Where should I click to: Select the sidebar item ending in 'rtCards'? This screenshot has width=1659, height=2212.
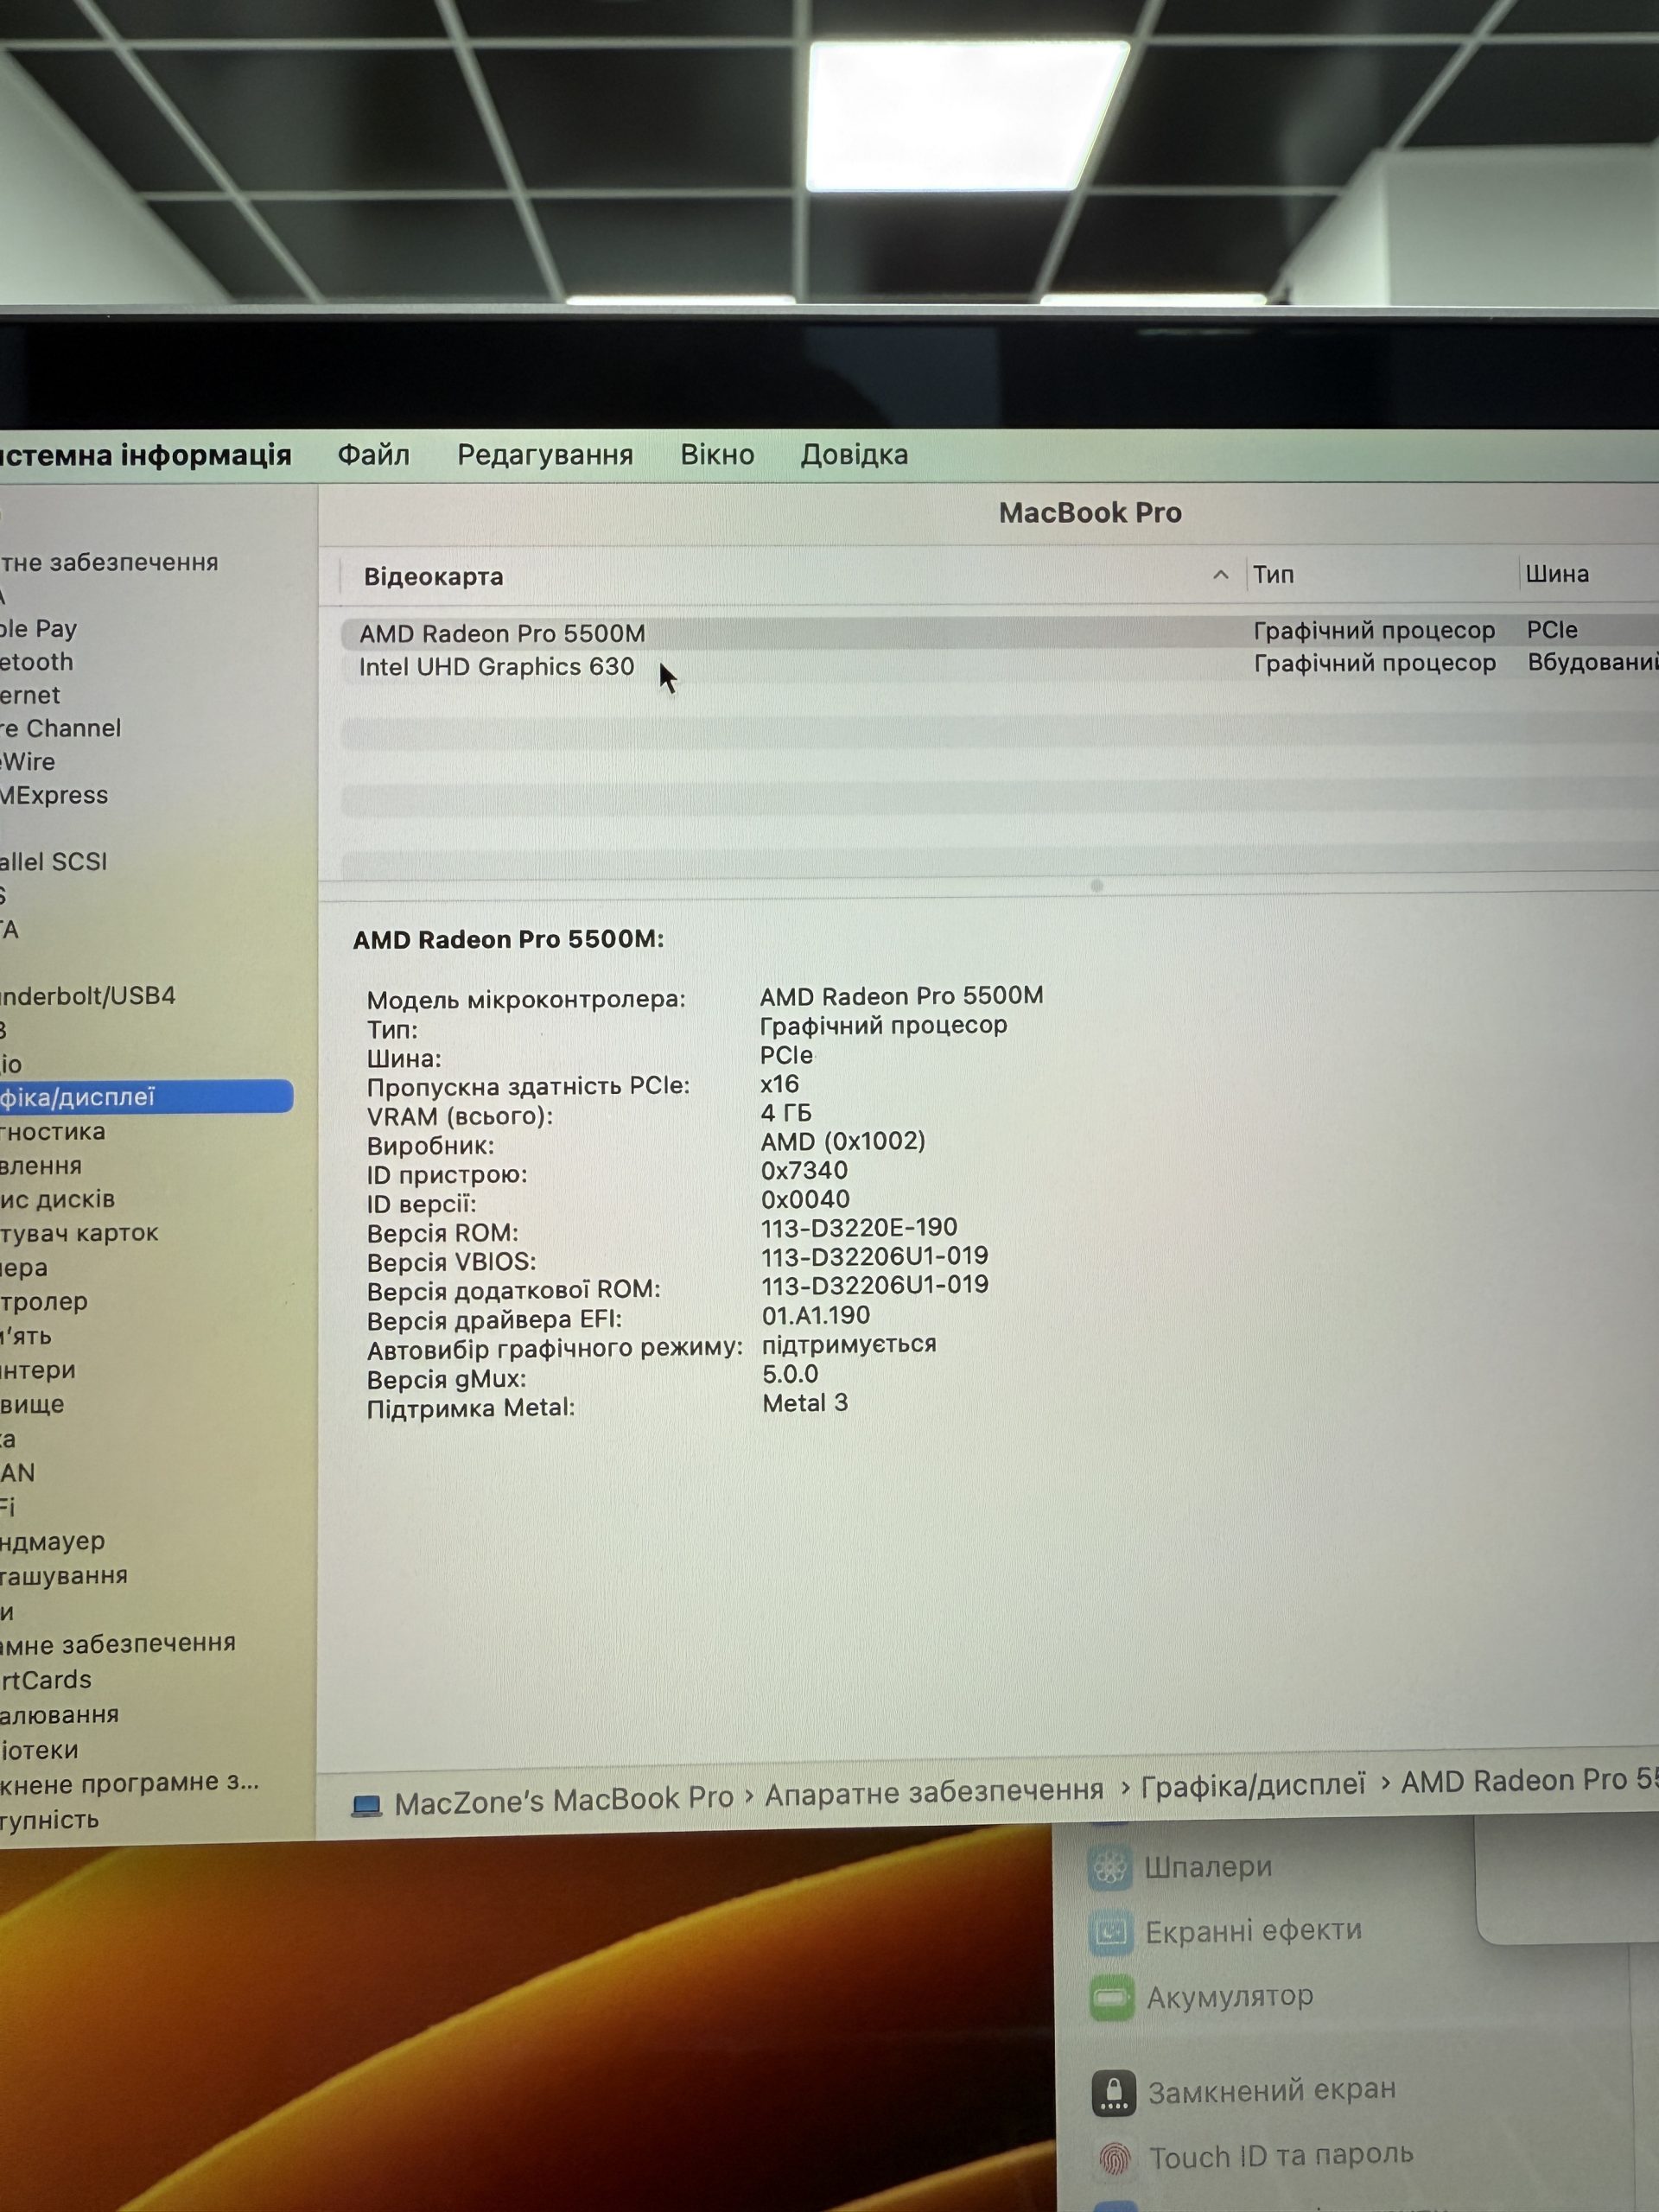(x=46, y=1680)
